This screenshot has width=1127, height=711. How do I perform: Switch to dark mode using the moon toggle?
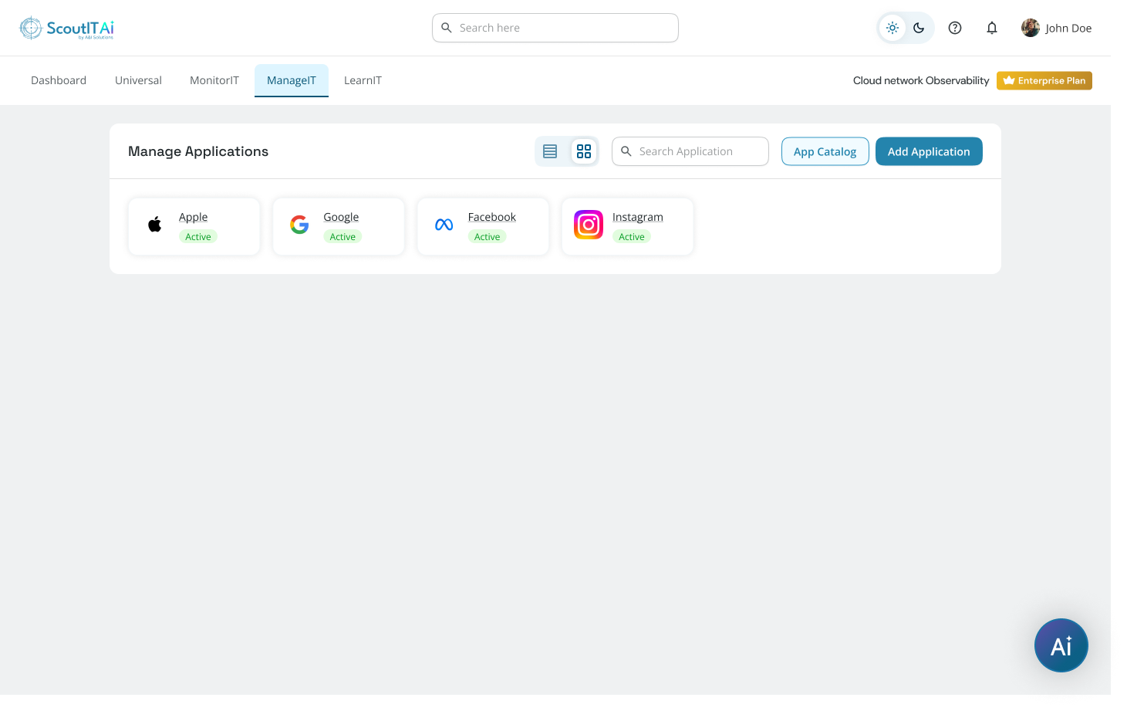tap(919, 27)
